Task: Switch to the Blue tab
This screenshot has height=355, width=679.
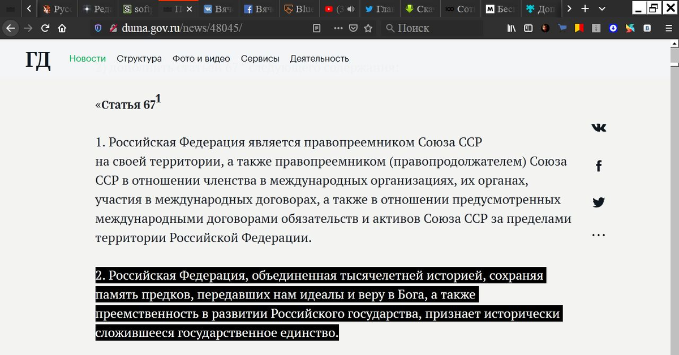Action: tap(299, 9)
